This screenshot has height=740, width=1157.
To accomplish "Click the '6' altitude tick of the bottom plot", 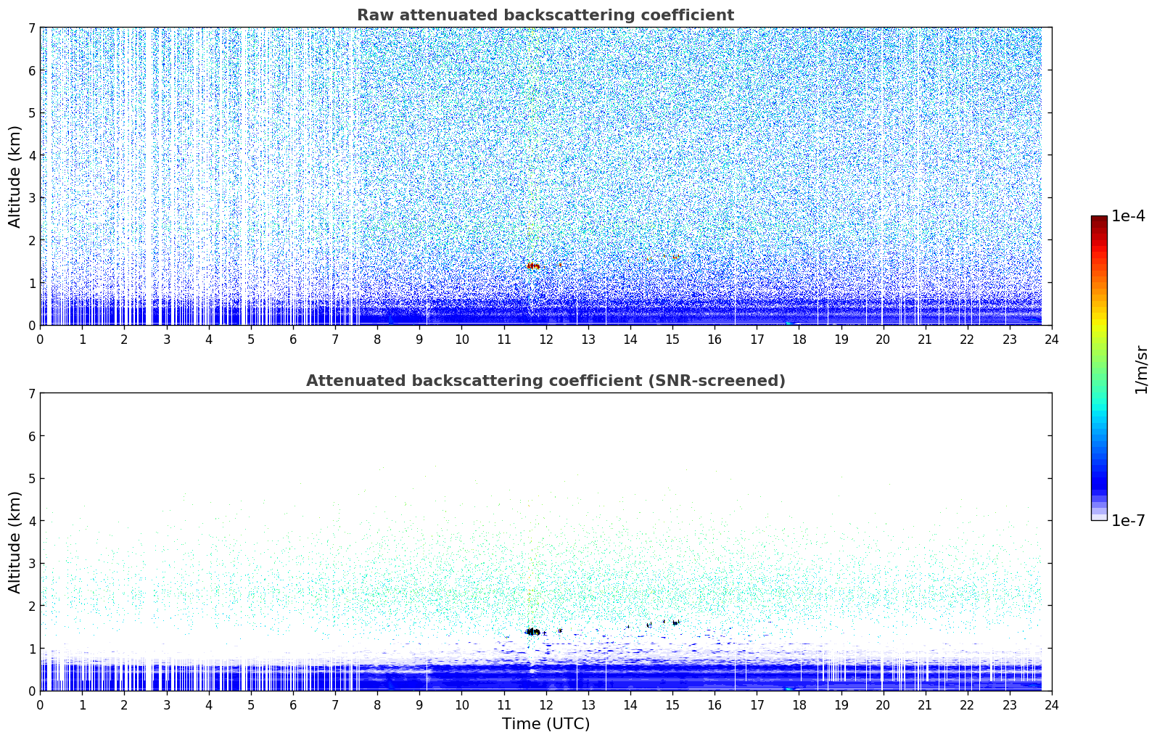I will click(31, 436).
